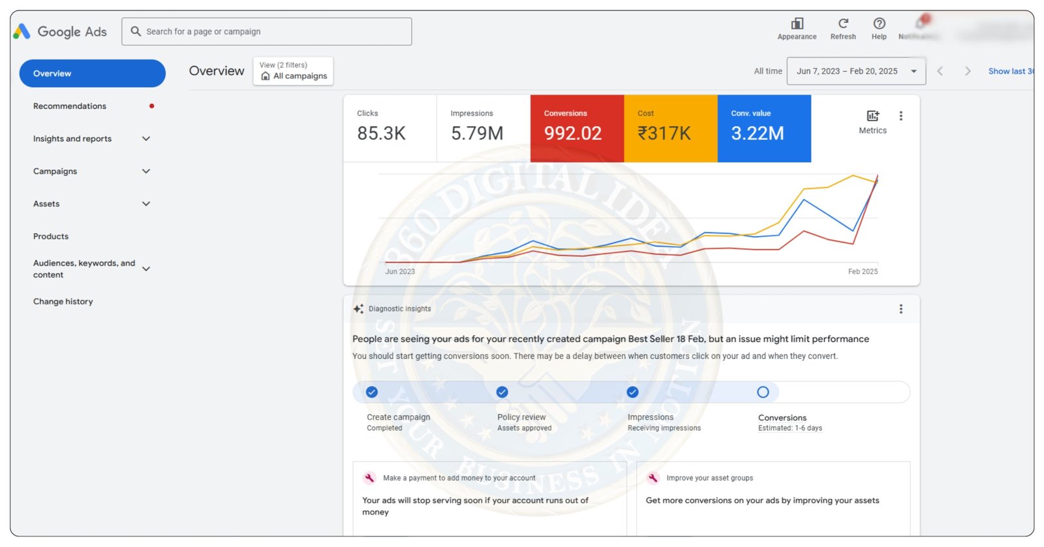
Task: Click the All campaigns view filter button
Action: click(293, 71)
